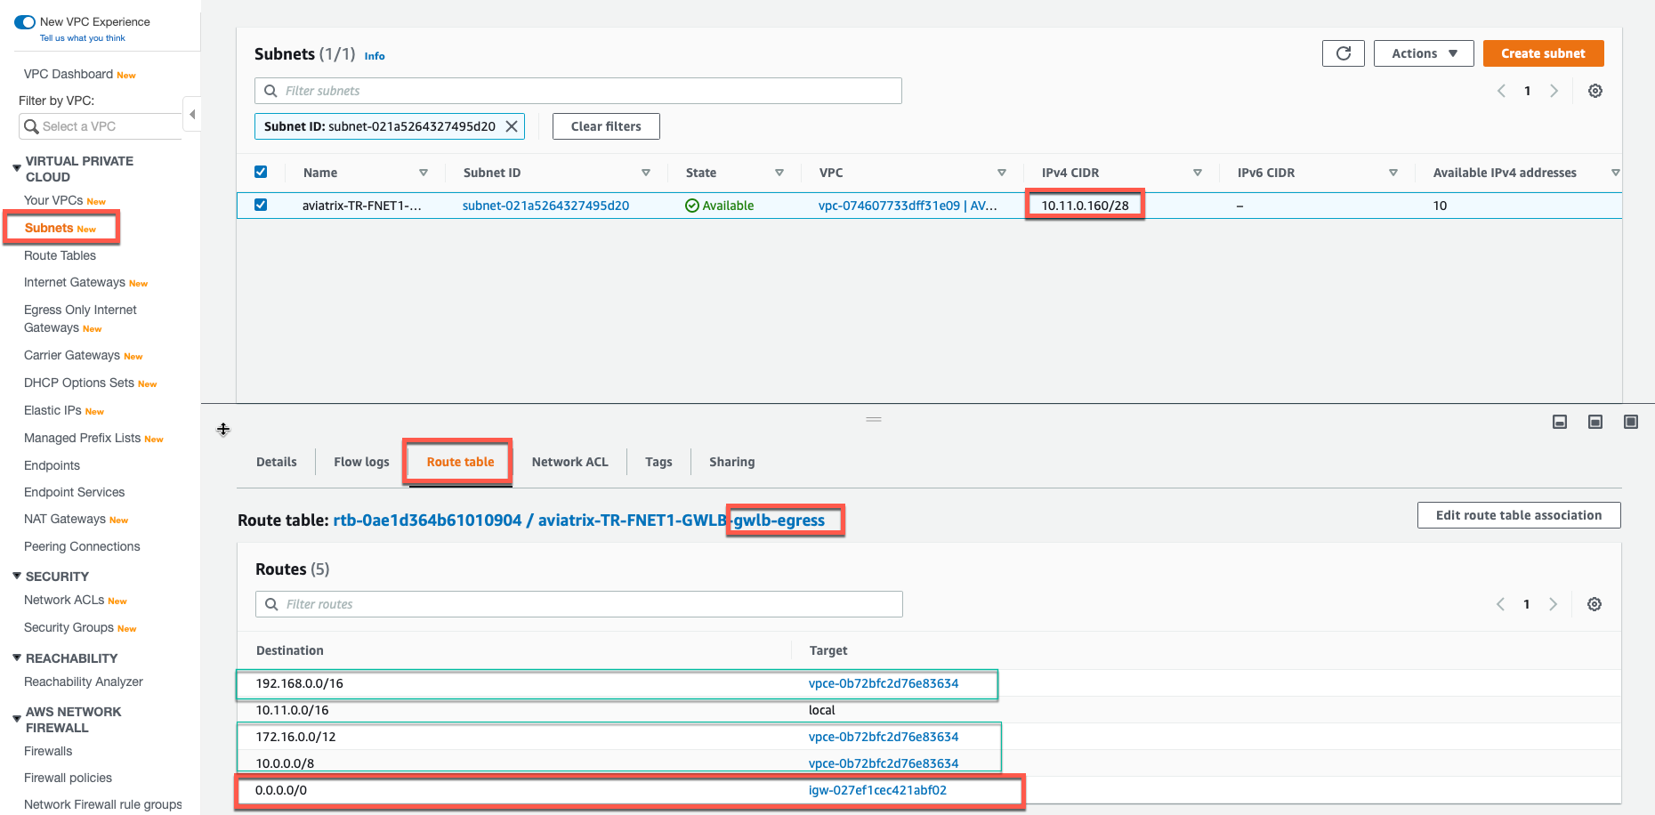
Task: Maximize the bottom details panel
Action: [1630, 422]
